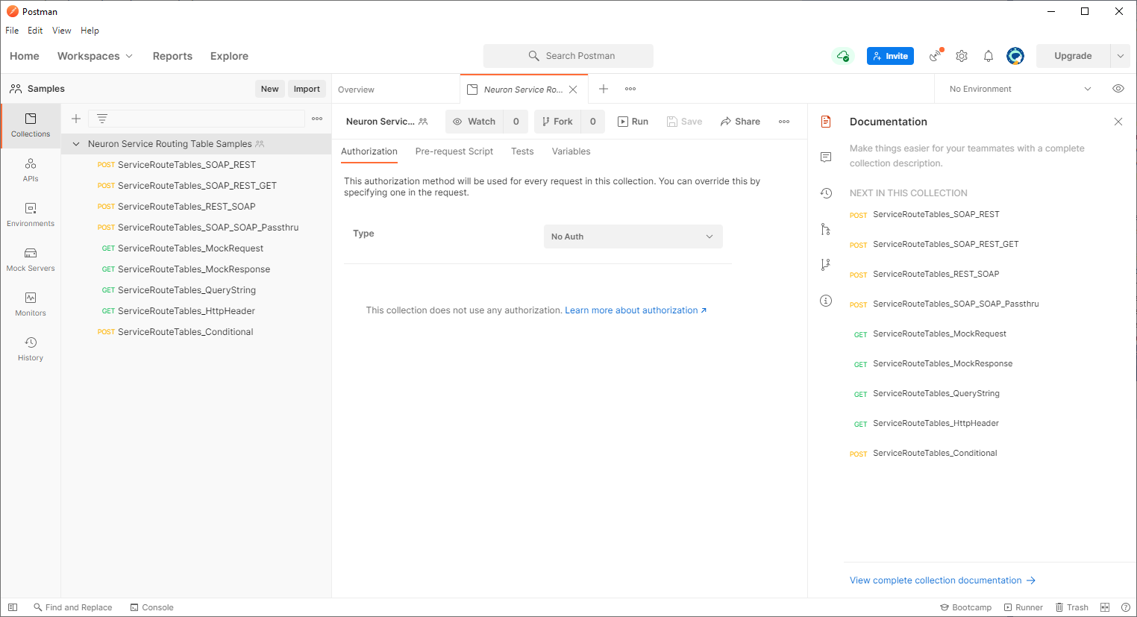Toggle the sidebar from status bar icon
This screenshot has height=617, width=1137.
tap(13, 607)
